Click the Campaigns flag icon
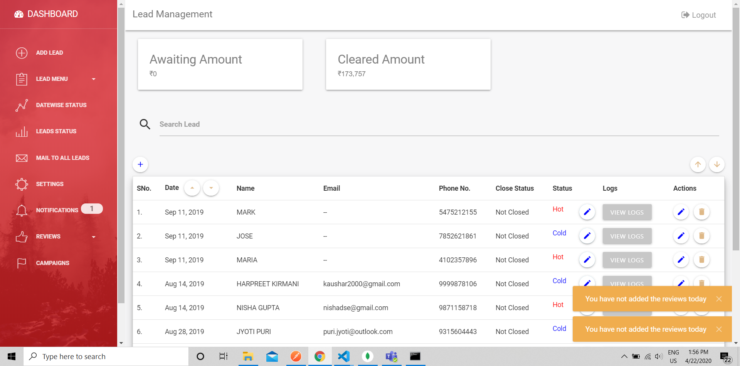 click(x=22, y=263)
